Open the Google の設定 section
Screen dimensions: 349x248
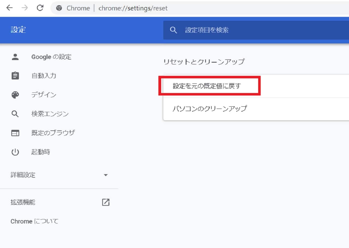pyautogui.click(x=51, y=57)
